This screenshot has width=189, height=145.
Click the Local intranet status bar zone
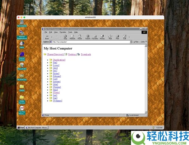(136, 115)
